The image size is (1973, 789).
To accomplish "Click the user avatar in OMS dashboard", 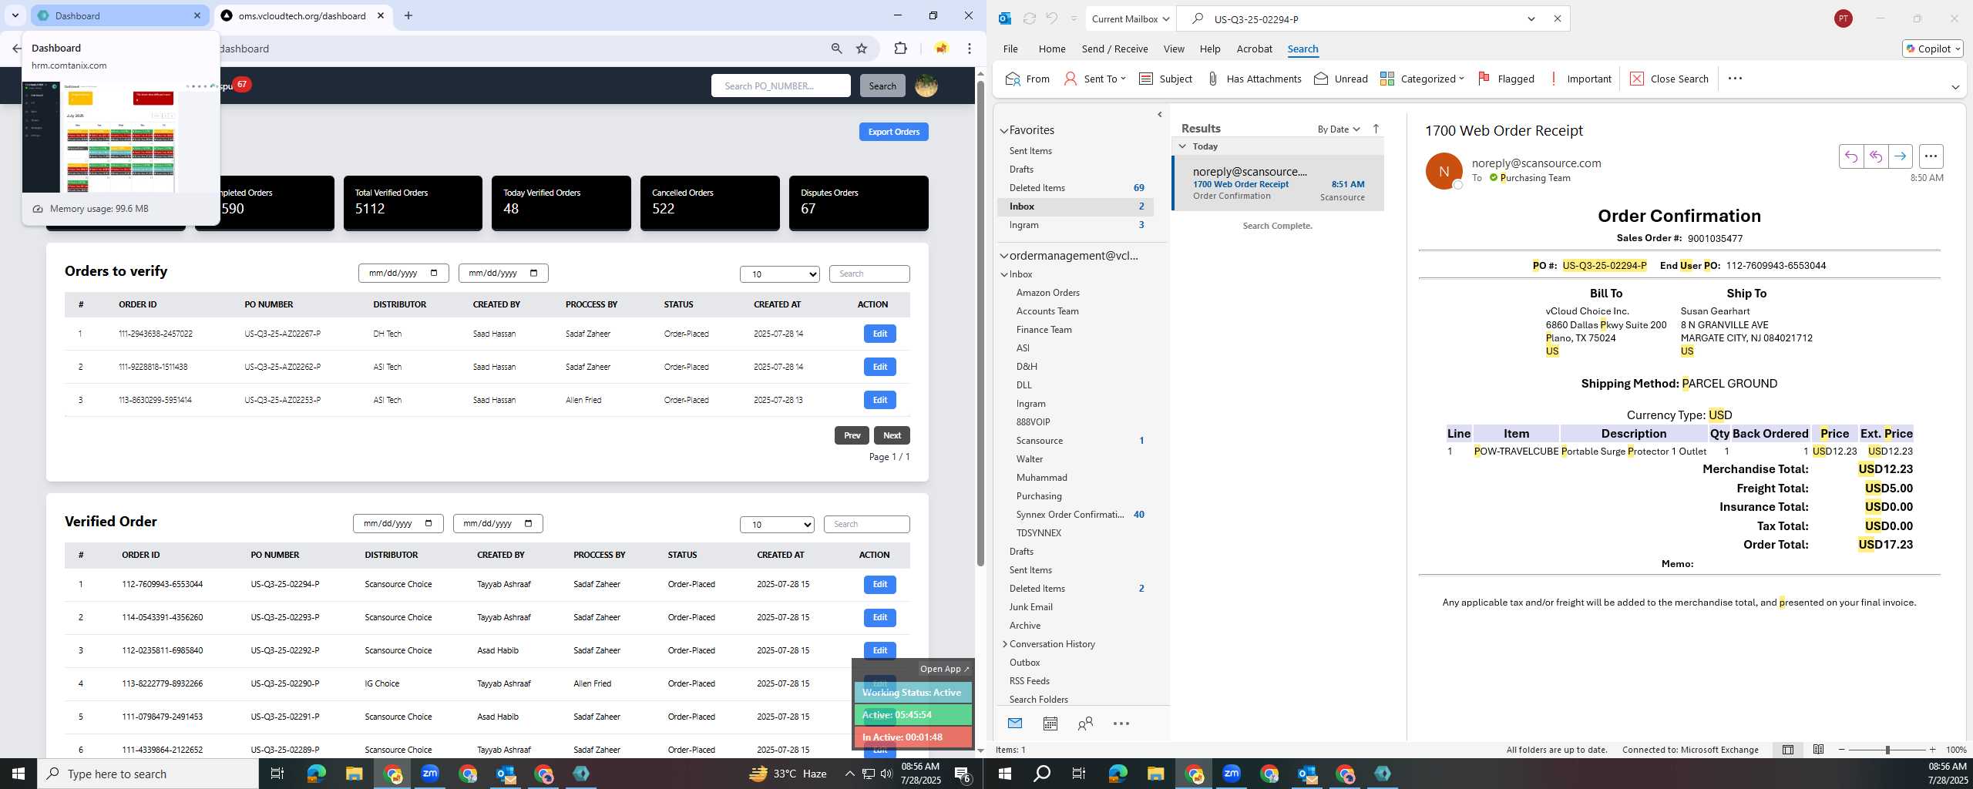I will [926, 86].
